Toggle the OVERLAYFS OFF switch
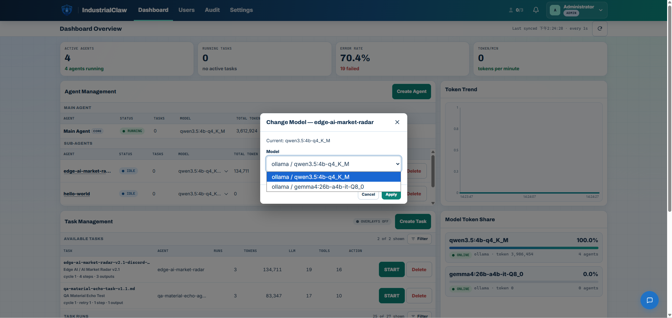This screenshot has height=318, width=672. pos(372,222)
